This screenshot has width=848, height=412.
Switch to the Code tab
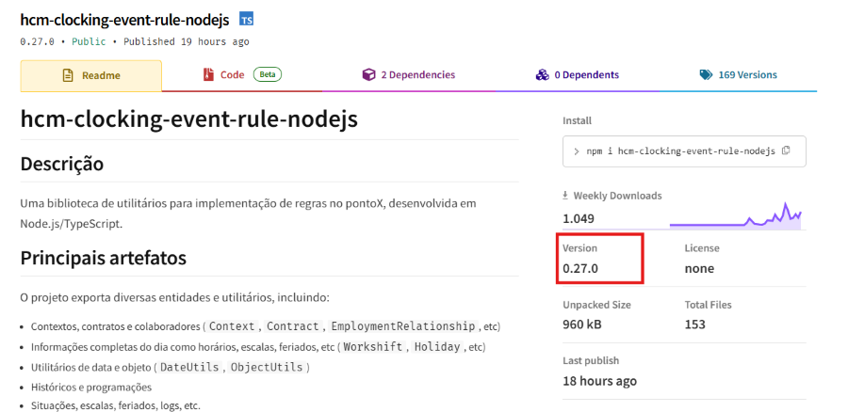tap(233, 74)
